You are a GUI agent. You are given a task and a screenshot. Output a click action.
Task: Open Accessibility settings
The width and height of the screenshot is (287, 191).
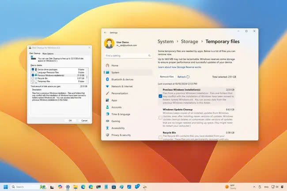pyautogui.click(x=118, y=128)
